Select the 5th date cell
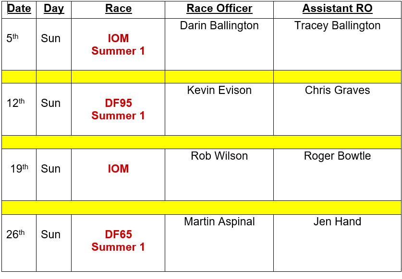The width and height of the screenshot is (402, 279). (x=13, y=38)
